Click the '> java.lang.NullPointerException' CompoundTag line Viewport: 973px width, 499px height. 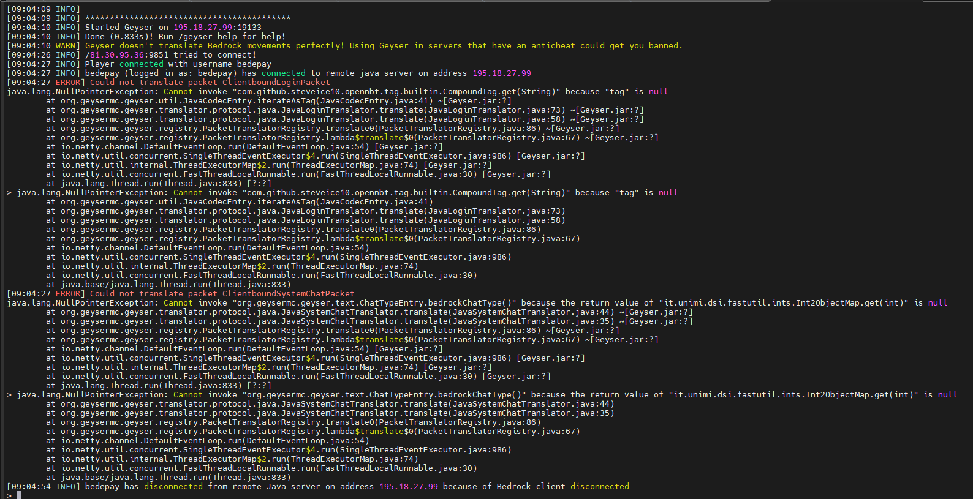343,192
